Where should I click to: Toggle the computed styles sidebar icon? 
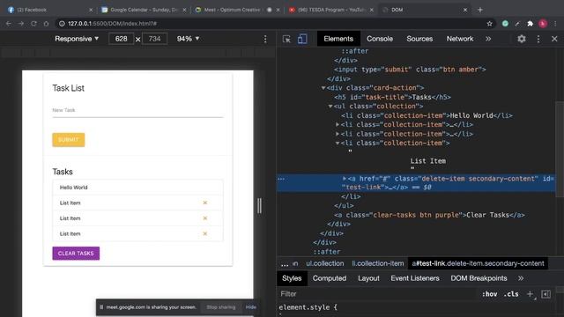(545, 294)
